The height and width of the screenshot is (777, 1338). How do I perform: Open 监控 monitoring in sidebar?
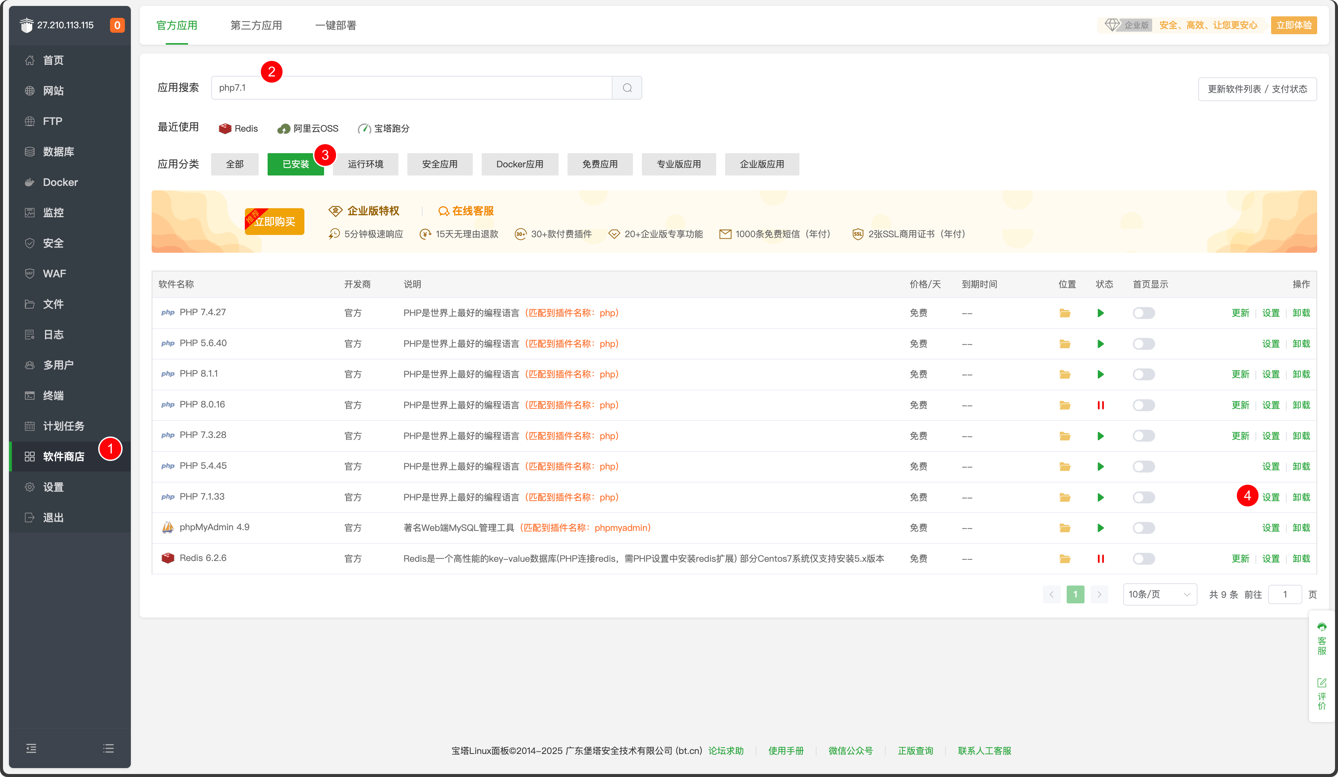click(70, 212)
